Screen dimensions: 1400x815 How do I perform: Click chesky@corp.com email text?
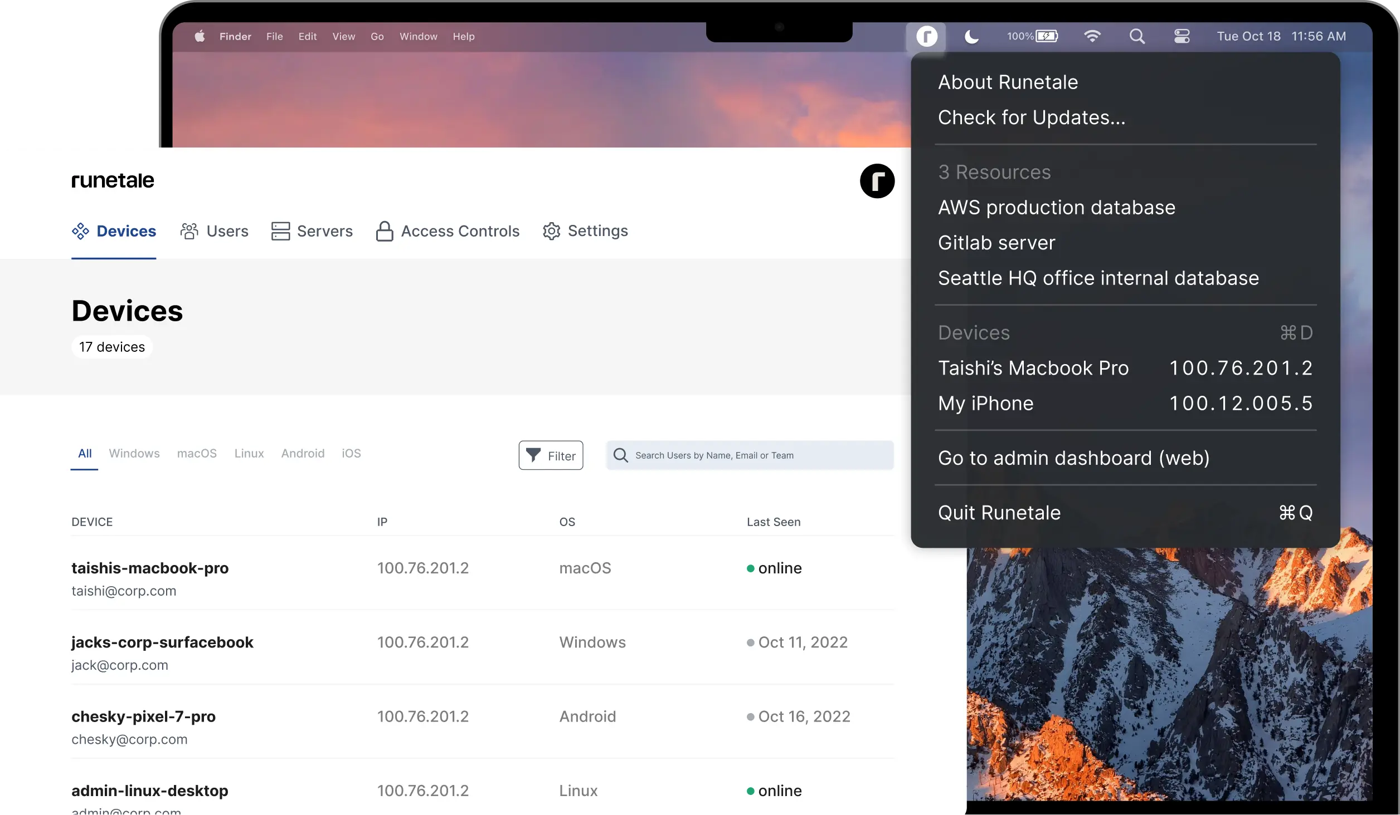pos(129,739)
